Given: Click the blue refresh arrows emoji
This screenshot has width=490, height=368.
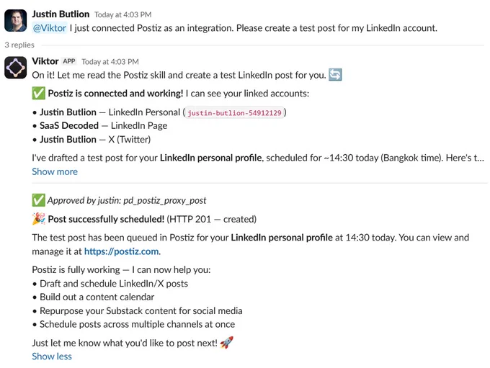Looking at the screenshot, I should [x=335, y=75].
